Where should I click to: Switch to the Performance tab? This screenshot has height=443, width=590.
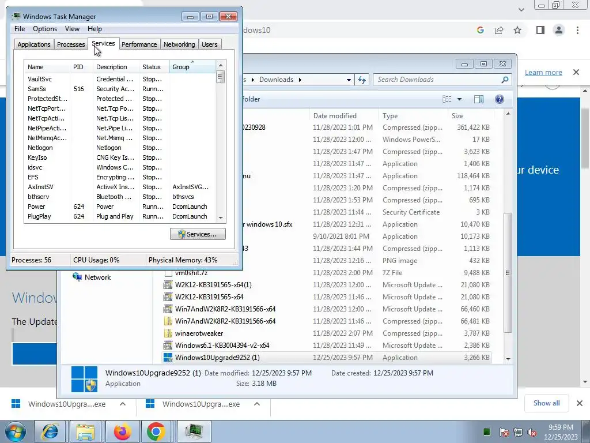pyautogui.click(x=139, y=44)
